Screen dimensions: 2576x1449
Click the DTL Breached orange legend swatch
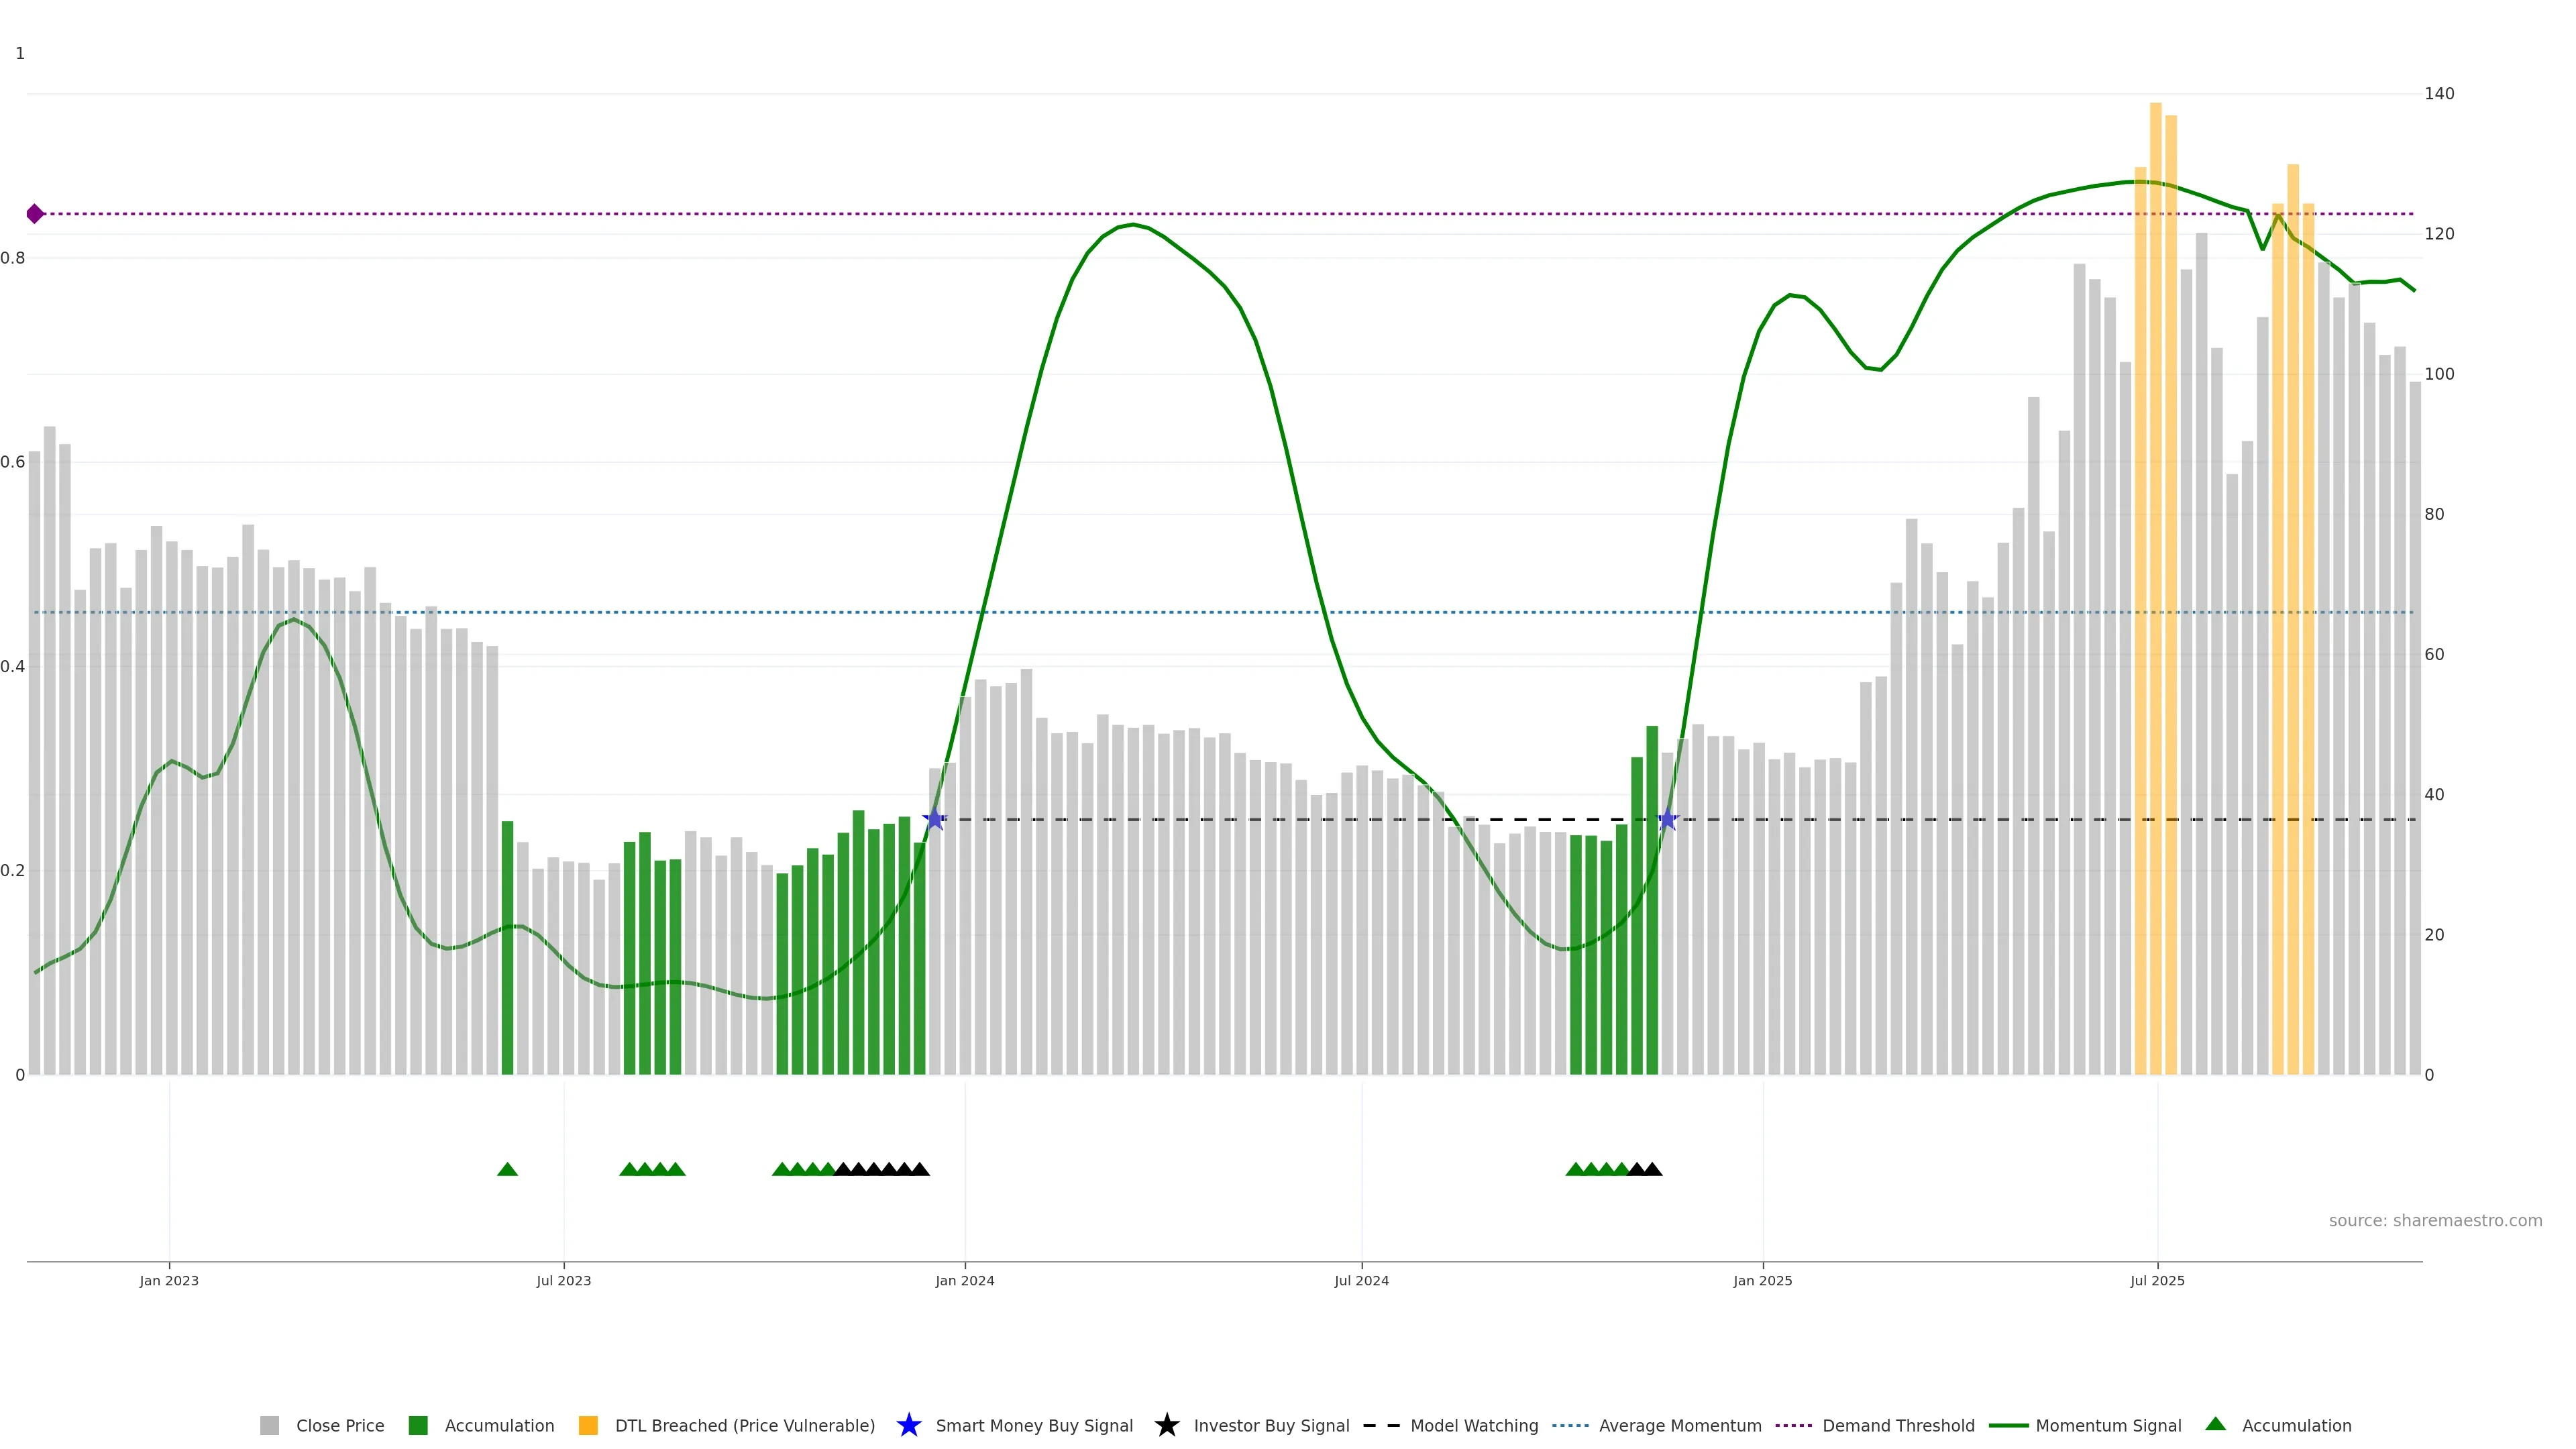pos(588,1425)
